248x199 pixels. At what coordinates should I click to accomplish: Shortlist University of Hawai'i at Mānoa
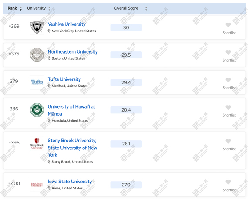click(228, 107)
